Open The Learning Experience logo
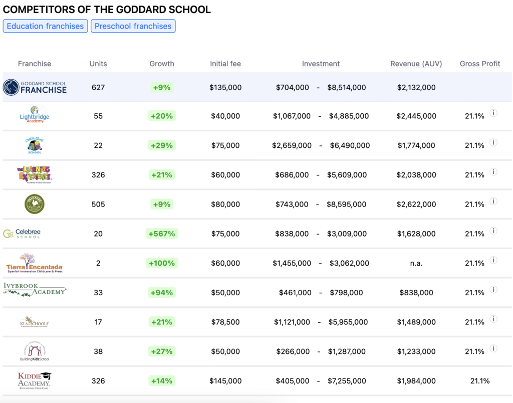 pyautogui.click(x=35, y=174)
